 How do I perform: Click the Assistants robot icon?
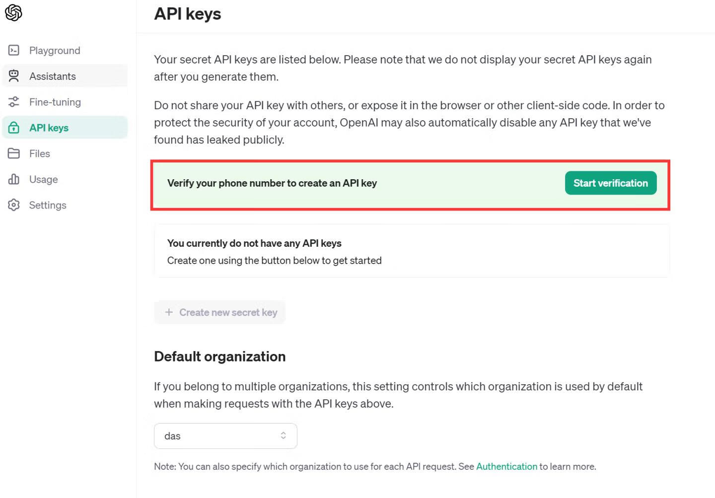pyautogui.click(x=14, y=76)
